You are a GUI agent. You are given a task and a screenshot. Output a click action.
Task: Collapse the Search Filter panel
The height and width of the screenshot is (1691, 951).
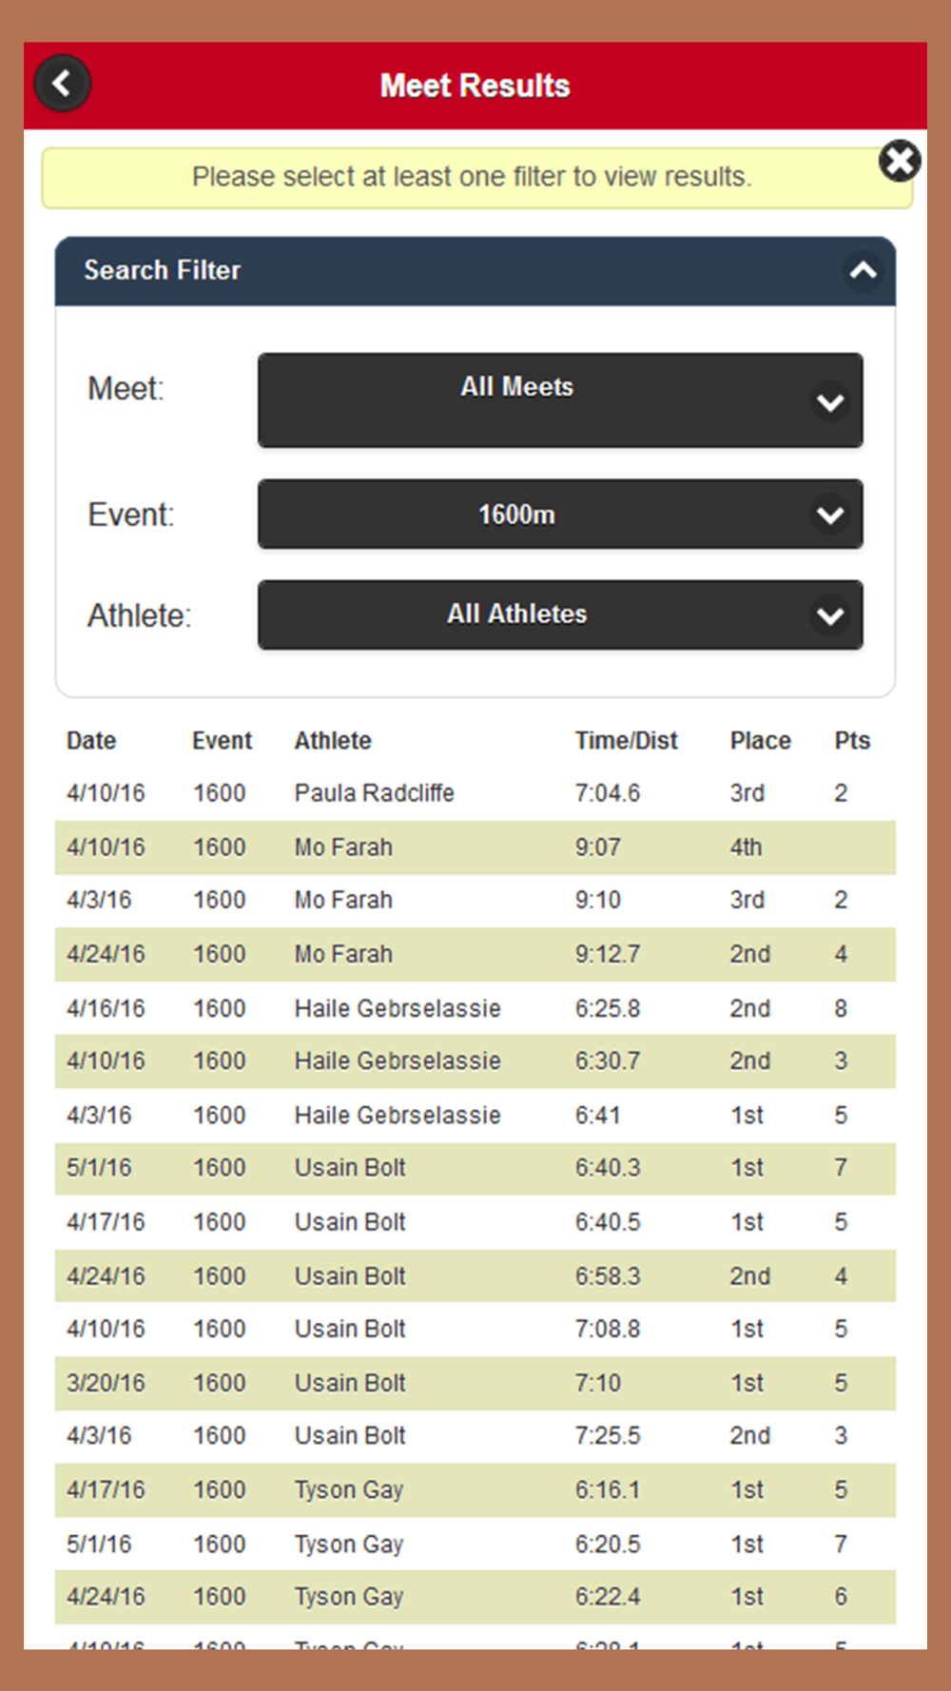coord(863,271)
